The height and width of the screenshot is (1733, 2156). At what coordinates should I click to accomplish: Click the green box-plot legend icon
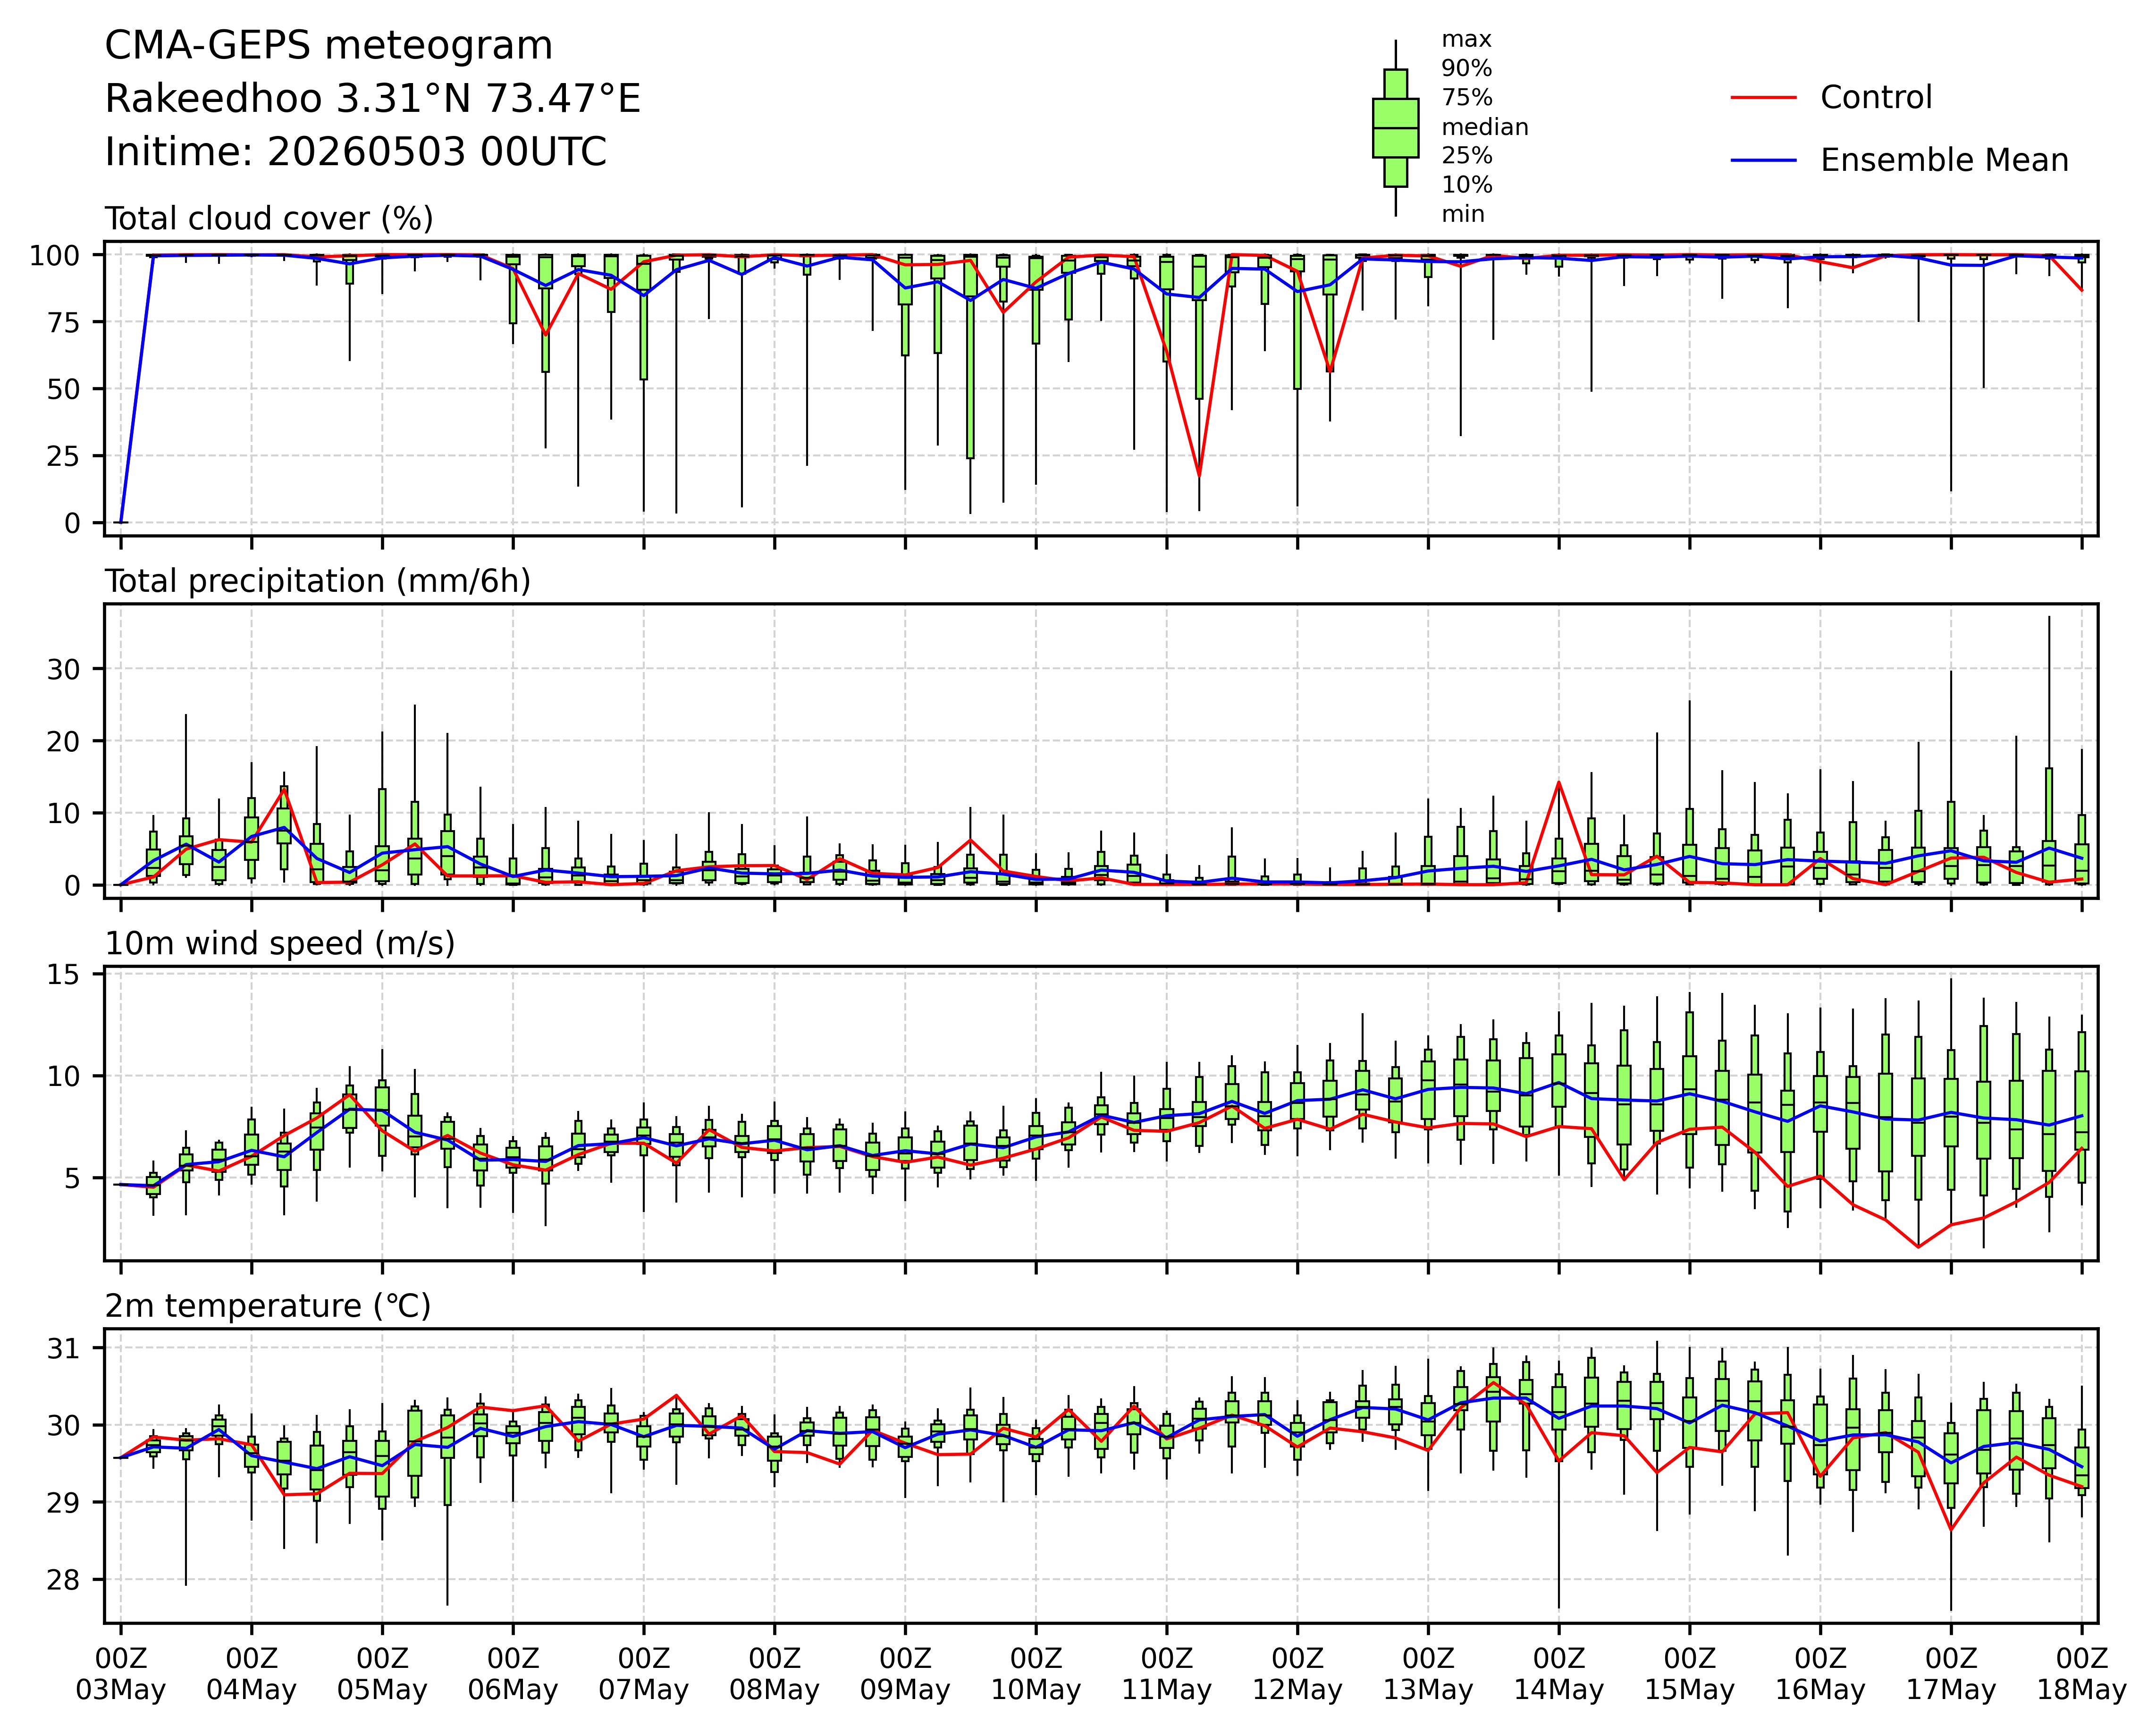(x=1395, y=128)
